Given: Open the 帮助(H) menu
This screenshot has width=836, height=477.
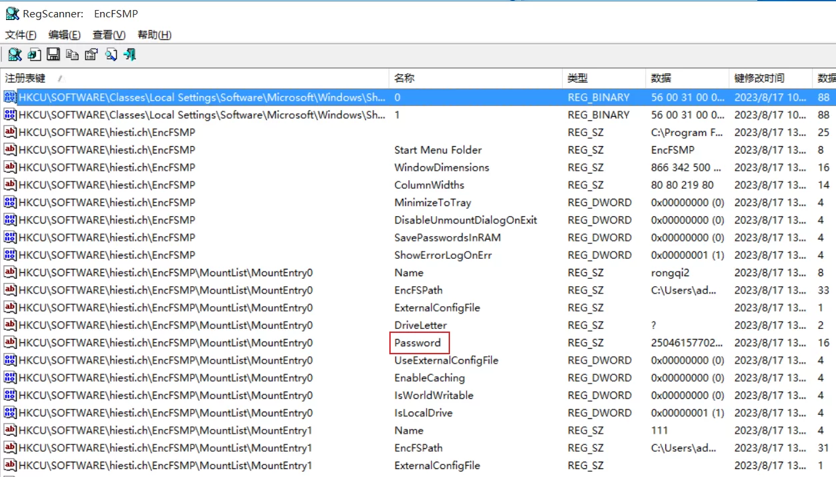Looking at the screenshot, I should pos(154,35).
